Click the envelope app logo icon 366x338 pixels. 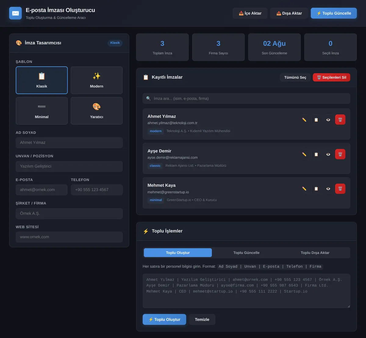click(16, 13)
